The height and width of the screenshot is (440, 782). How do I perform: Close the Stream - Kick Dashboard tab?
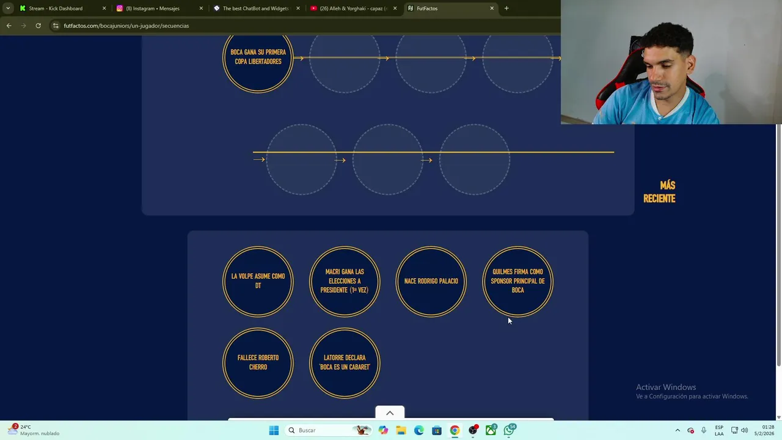tap(104, 9)
